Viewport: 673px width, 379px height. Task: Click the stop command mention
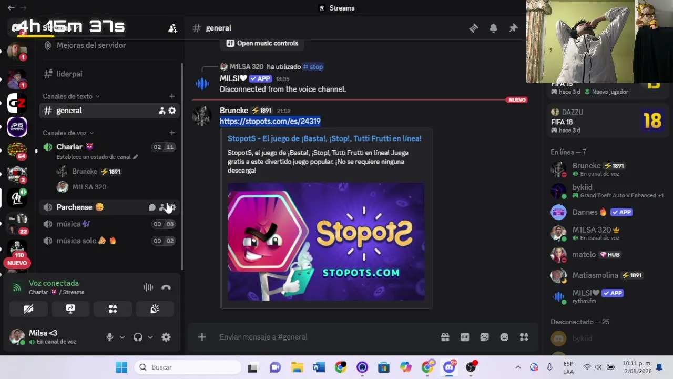coord(313,67)
